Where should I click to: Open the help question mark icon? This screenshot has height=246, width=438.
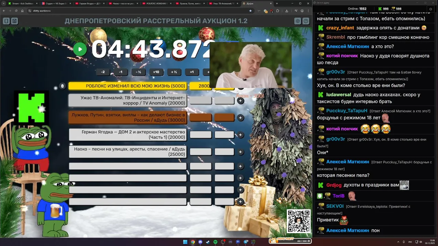point(306,21)
